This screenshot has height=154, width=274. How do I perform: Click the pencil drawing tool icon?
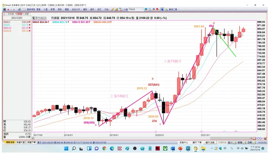[x=112, y=9]
